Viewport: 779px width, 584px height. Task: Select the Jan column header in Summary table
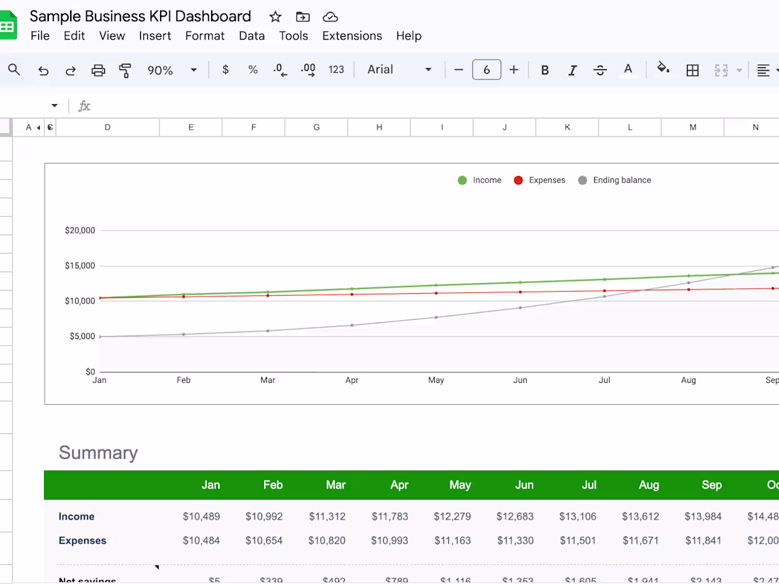pyautogui.click(x=210, y=485)
